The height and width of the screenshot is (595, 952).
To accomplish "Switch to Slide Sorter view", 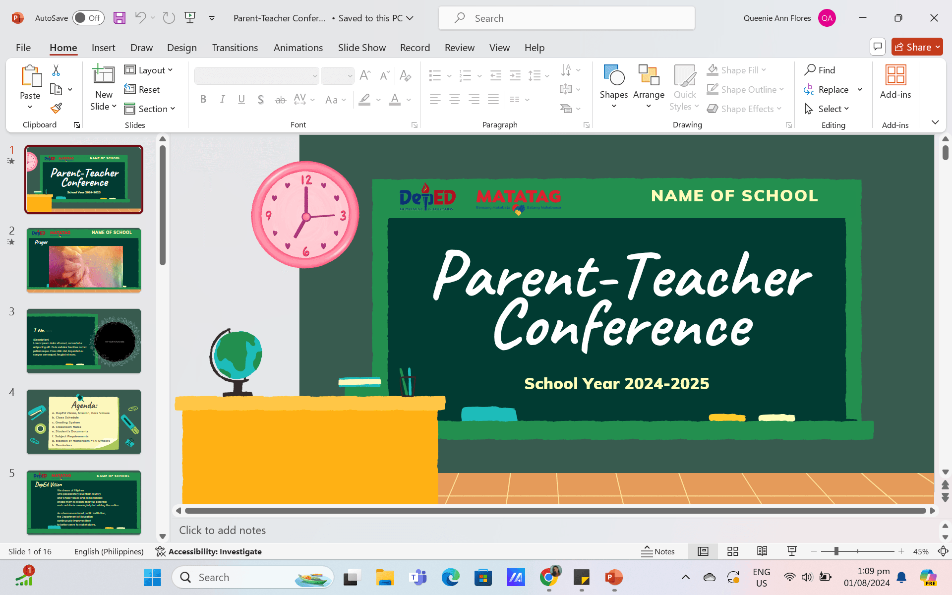I will (732, 551).
